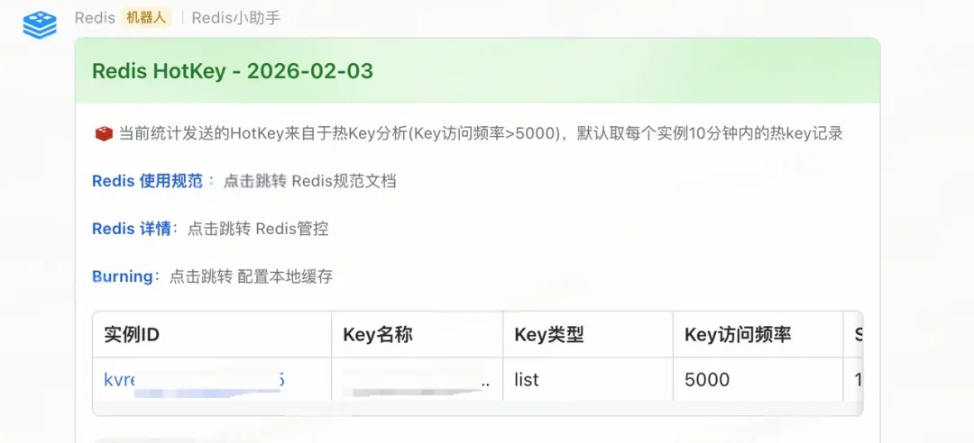Click the 实例ID column header
974x443 pixels.
tap(132, 336)
